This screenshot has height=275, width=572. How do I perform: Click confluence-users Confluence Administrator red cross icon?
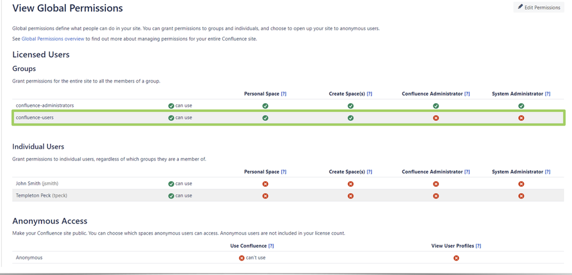tap(436, 118)
